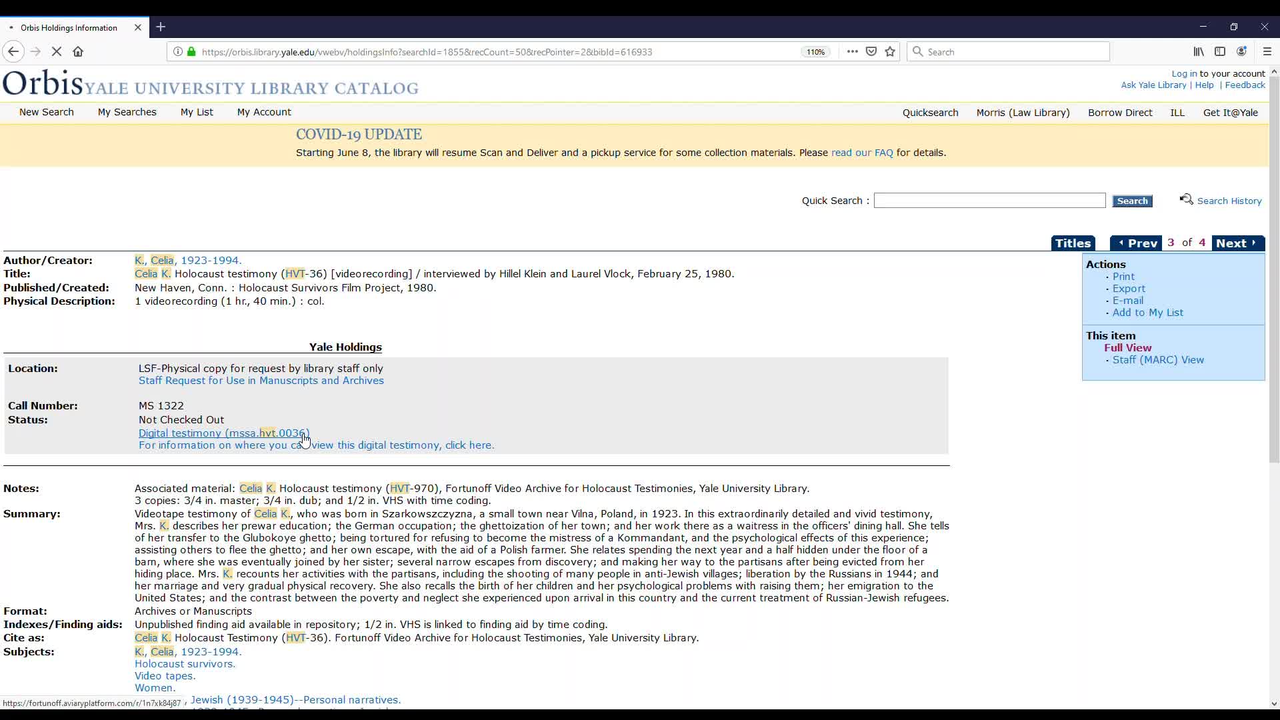The image size is (1280, 720).
Task: Switch to Staff (MARC) View
Action: click(x=1158, y=360)
